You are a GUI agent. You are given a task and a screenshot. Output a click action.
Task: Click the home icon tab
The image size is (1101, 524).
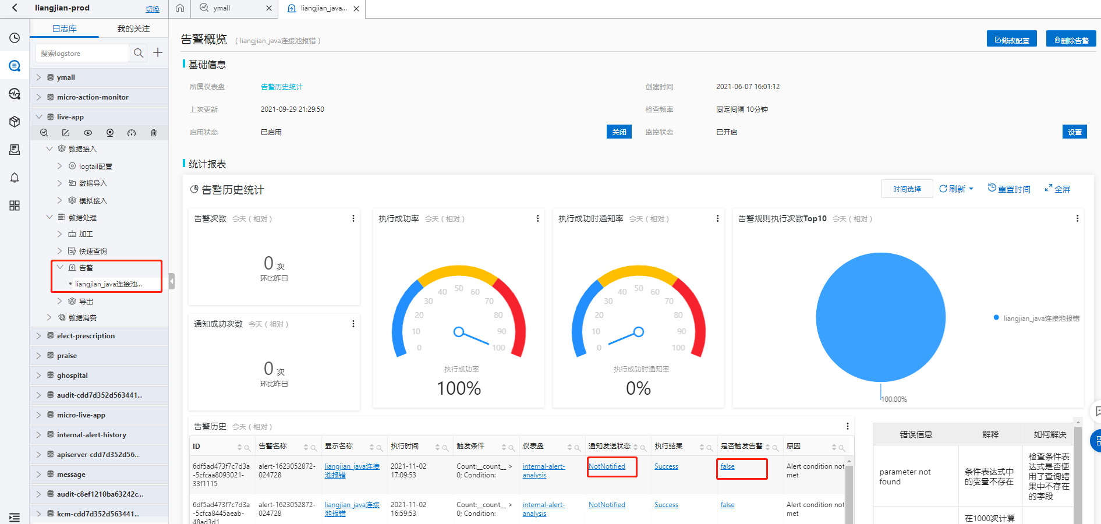(180, 8)
